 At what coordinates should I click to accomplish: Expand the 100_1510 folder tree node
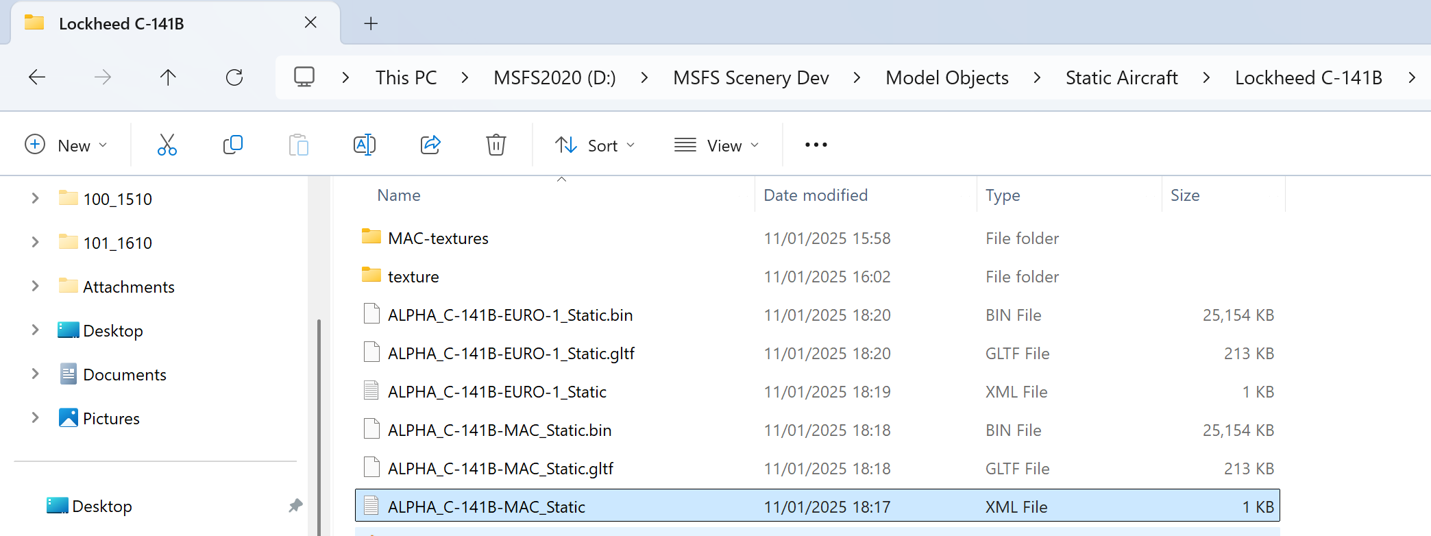35,199
